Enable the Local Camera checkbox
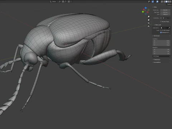 161,18
